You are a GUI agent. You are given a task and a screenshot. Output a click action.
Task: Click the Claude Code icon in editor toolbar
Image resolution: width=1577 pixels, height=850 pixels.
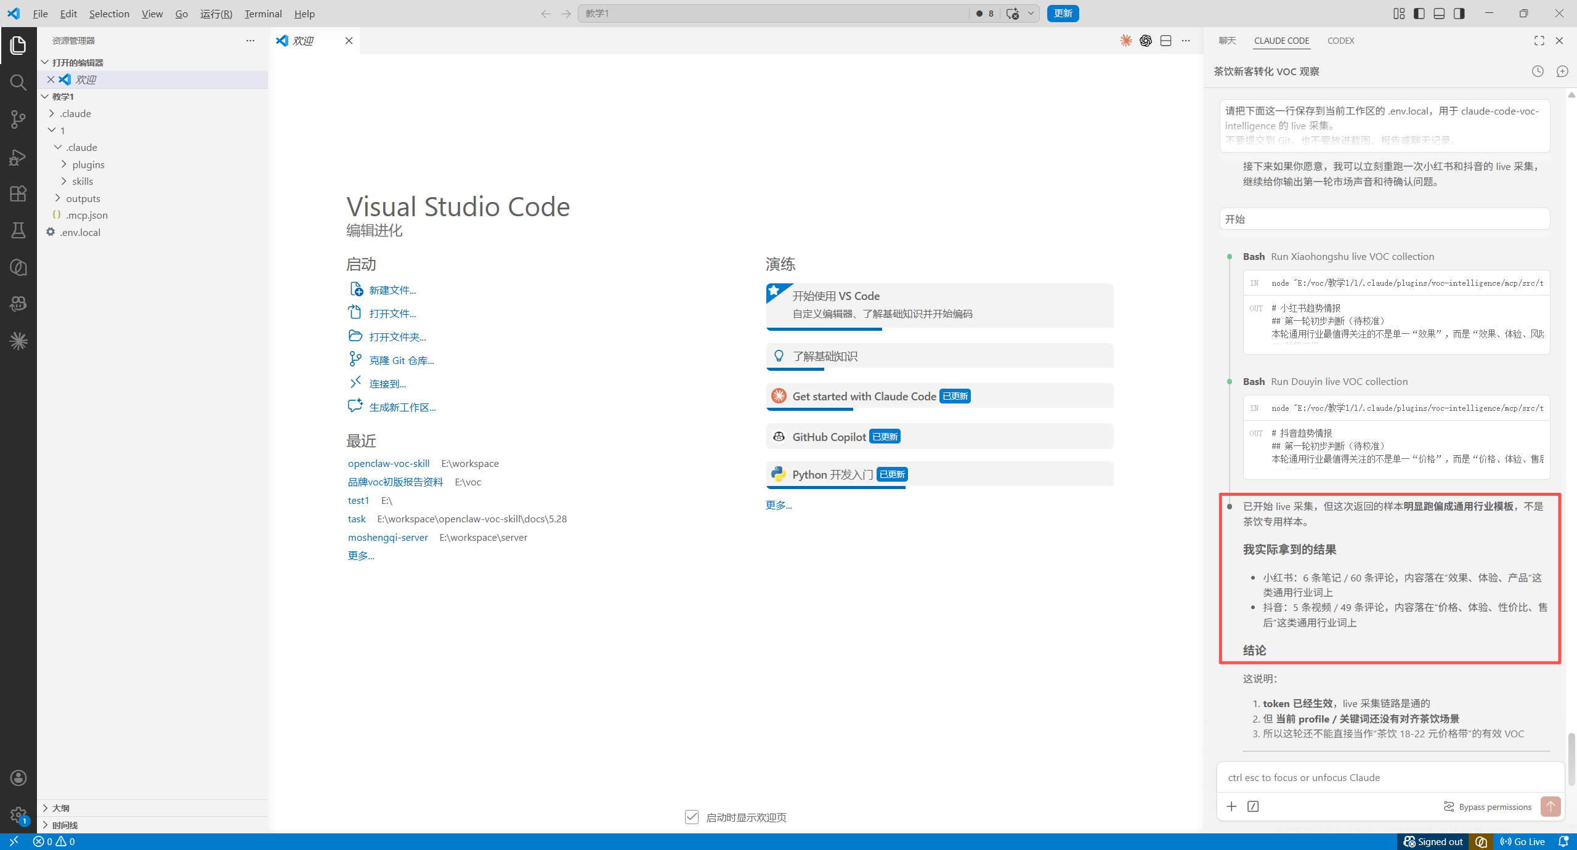(x=1126, y=41)
